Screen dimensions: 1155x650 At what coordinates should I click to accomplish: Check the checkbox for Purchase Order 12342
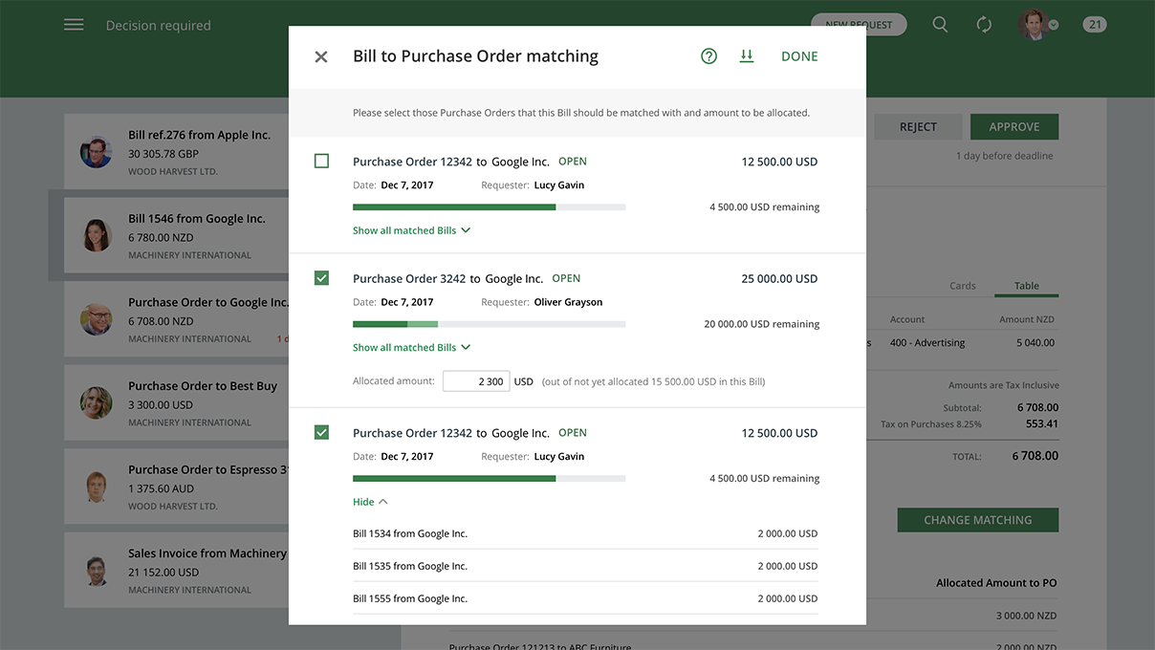click(321, 160)
